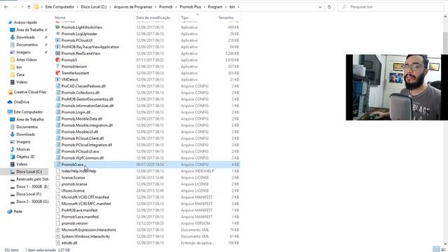This screenshot has height=252, width=448.
Task: Select the Promob.Mooble.Data.dll file row
Action: tap(147, 119)
